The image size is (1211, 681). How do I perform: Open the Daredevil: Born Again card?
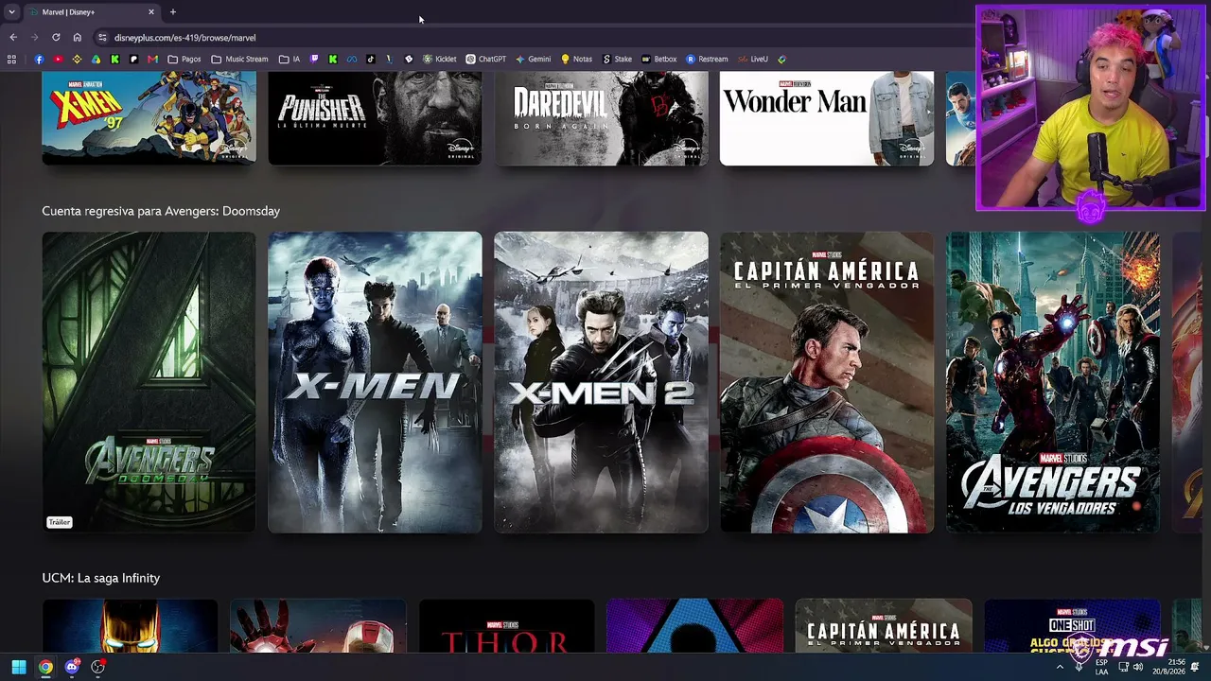[x=601, y=118]
